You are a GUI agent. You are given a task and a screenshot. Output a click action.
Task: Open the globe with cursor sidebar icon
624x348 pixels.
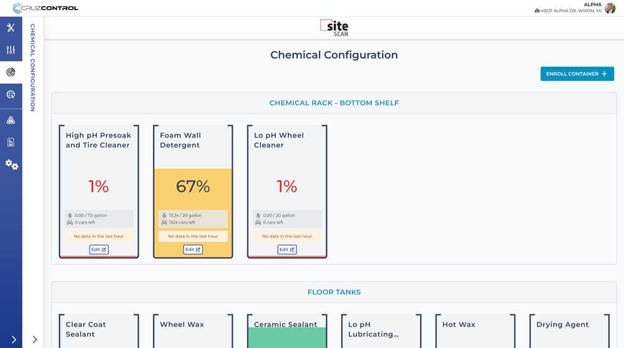coord(11,95)
